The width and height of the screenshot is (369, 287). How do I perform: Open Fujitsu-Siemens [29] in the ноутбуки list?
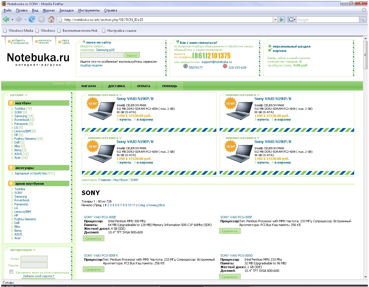coord(28,139)
